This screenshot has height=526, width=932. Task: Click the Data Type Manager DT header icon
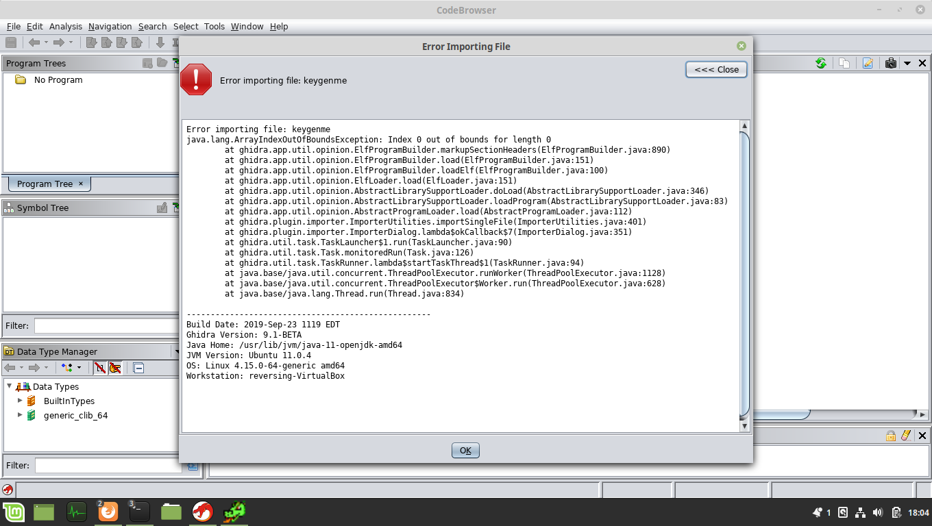click(9, 351)
